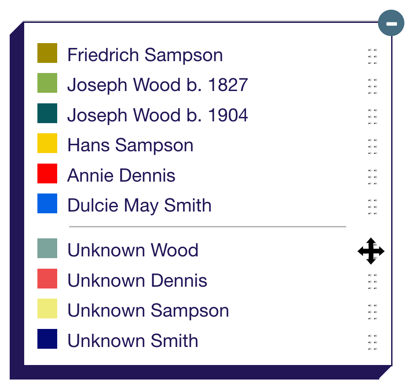Image resolution: width=418 pixels, height=387 pixels.
Task: Click the drag handle next to Annie Dennis
Action: (372, 178)
